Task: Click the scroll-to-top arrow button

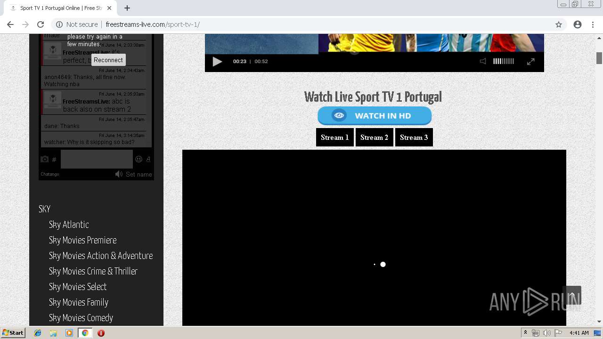Action: [x=572, y=295]
